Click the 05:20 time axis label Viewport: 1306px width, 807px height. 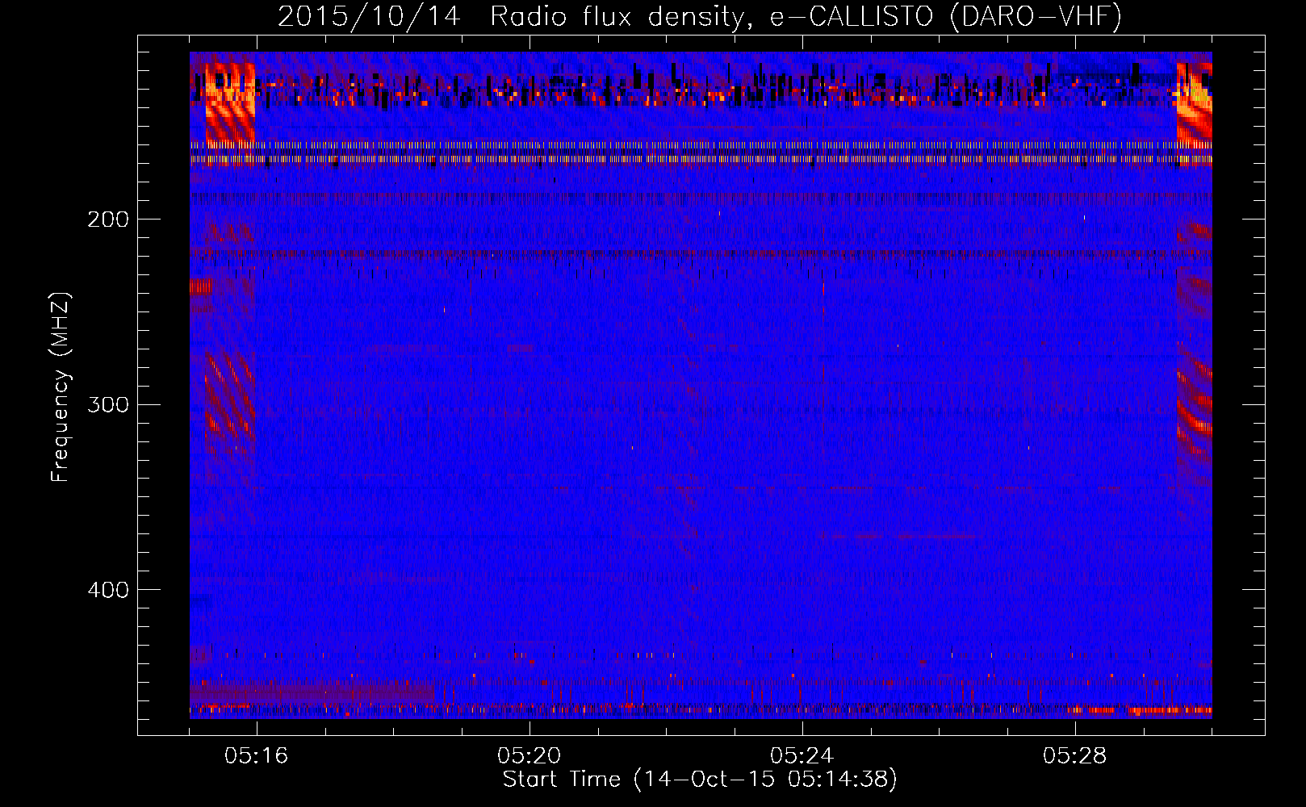pos(530,756)
